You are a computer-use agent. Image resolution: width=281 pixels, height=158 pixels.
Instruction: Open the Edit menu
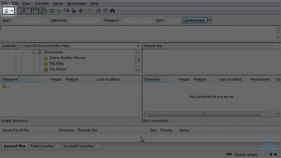tap(15, 3)
